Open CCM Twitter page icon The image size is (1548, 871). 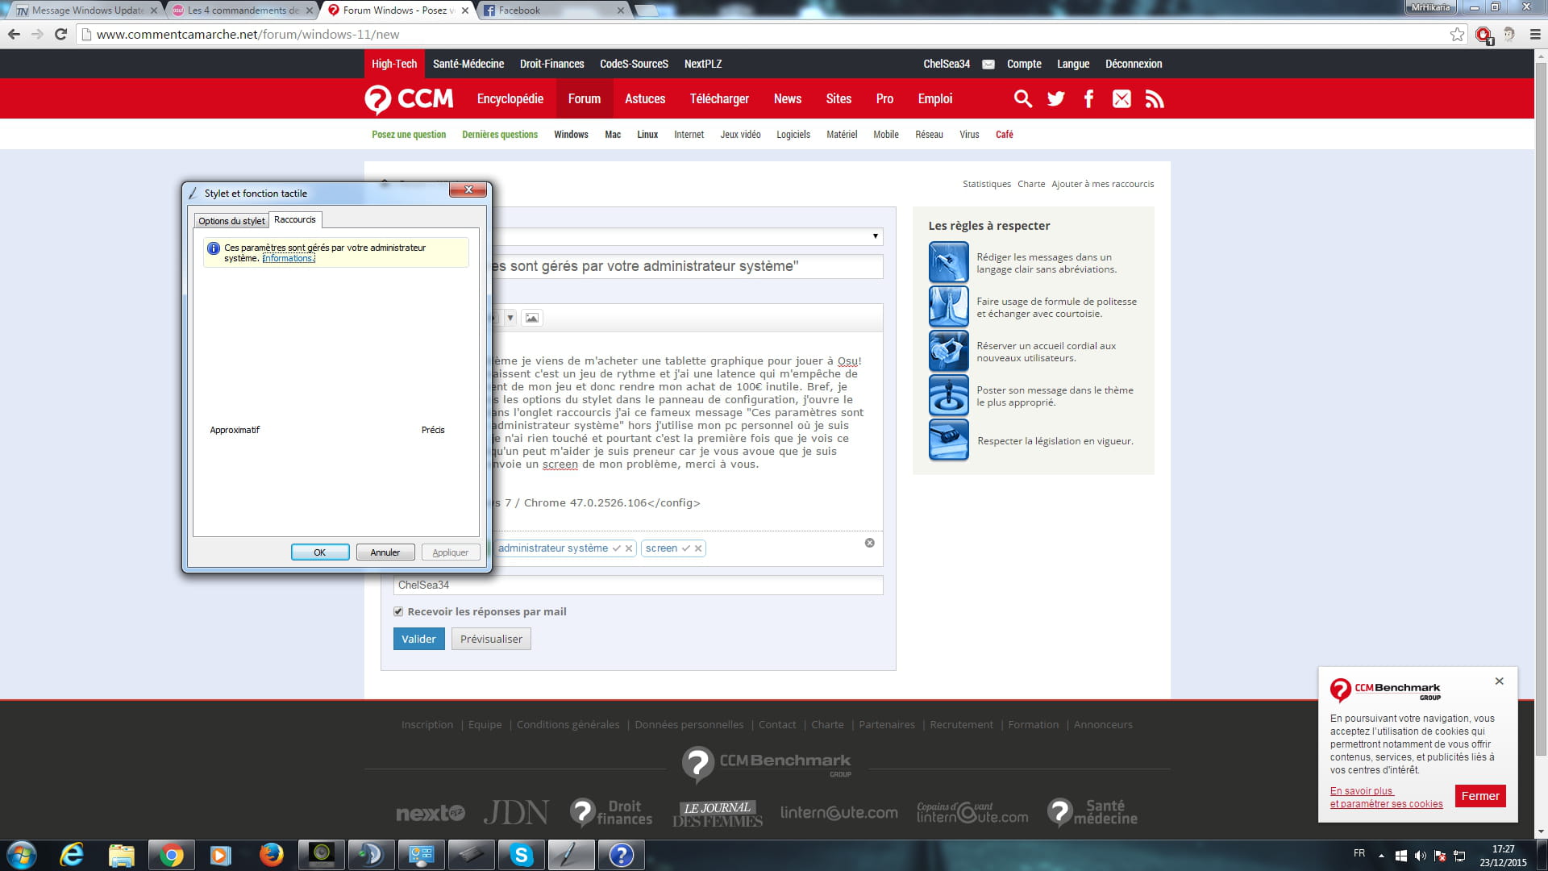[1055, 99]
